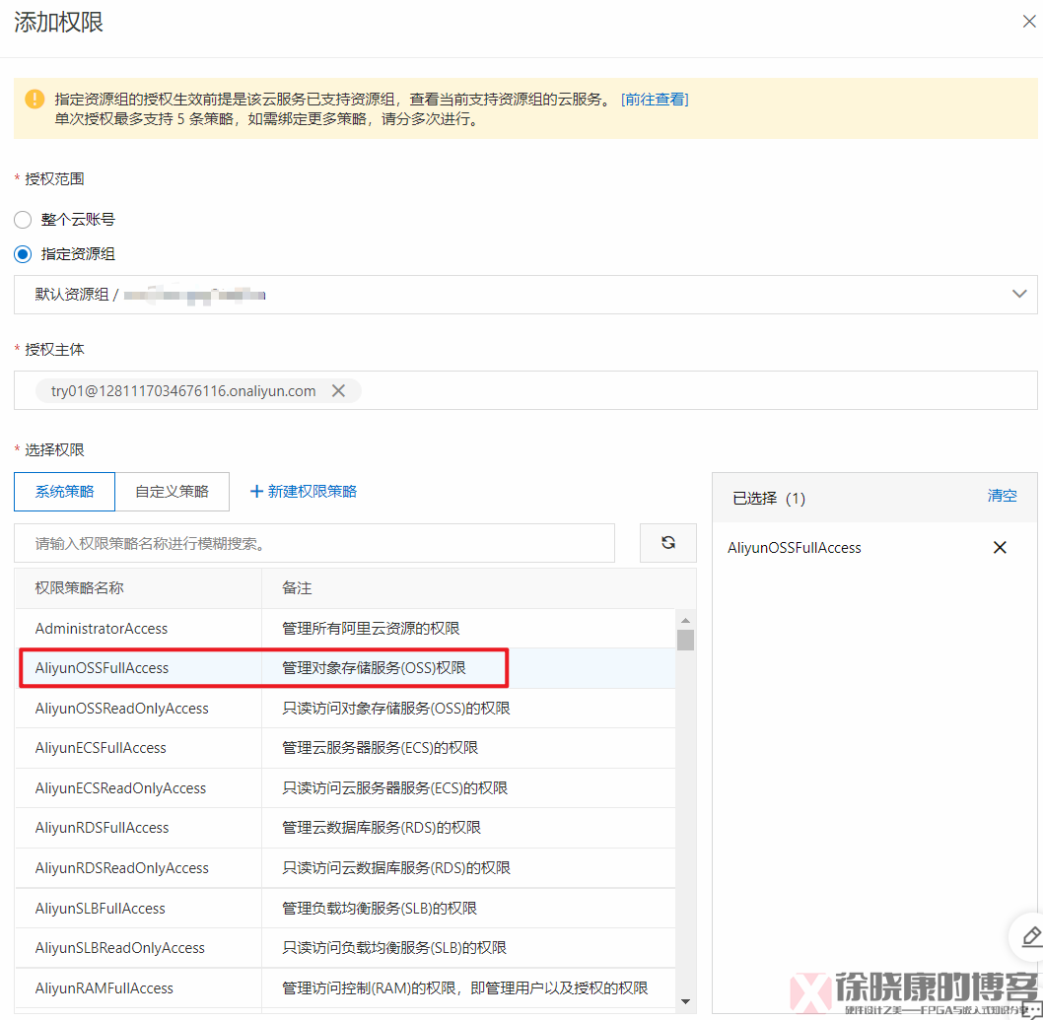
Task: Select AliyunSLBFullAccess policy row
Action: click(x=345, y=909)
